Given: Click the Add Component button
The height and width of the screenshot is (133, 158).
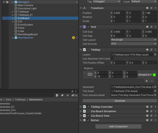Looking at the screenshot, I should [118, 127].
